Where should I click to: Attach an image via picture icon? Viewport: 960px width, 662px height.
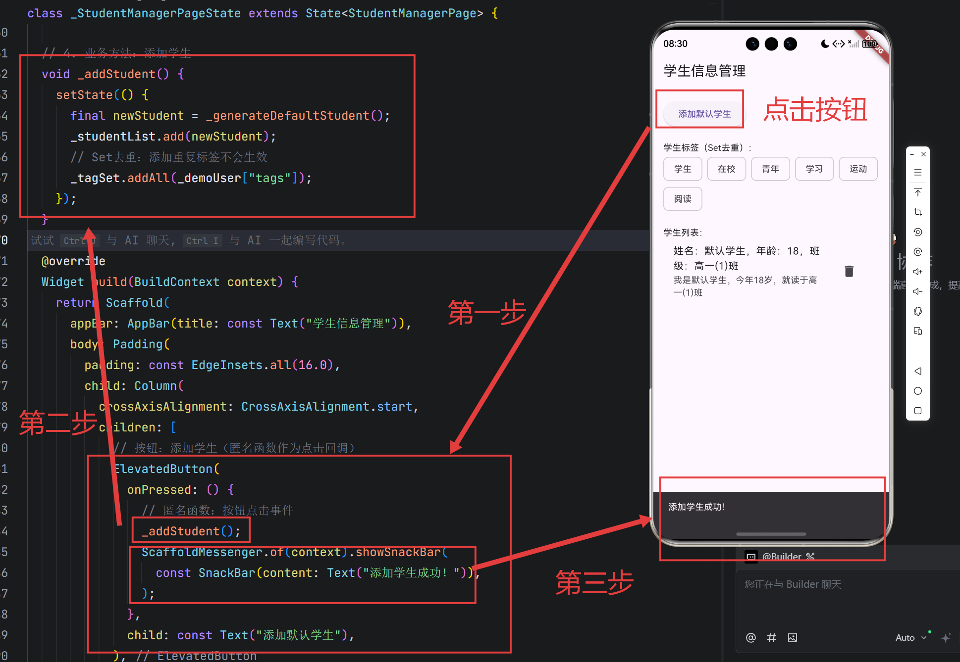pyautogui.click(x=792, y=638)
